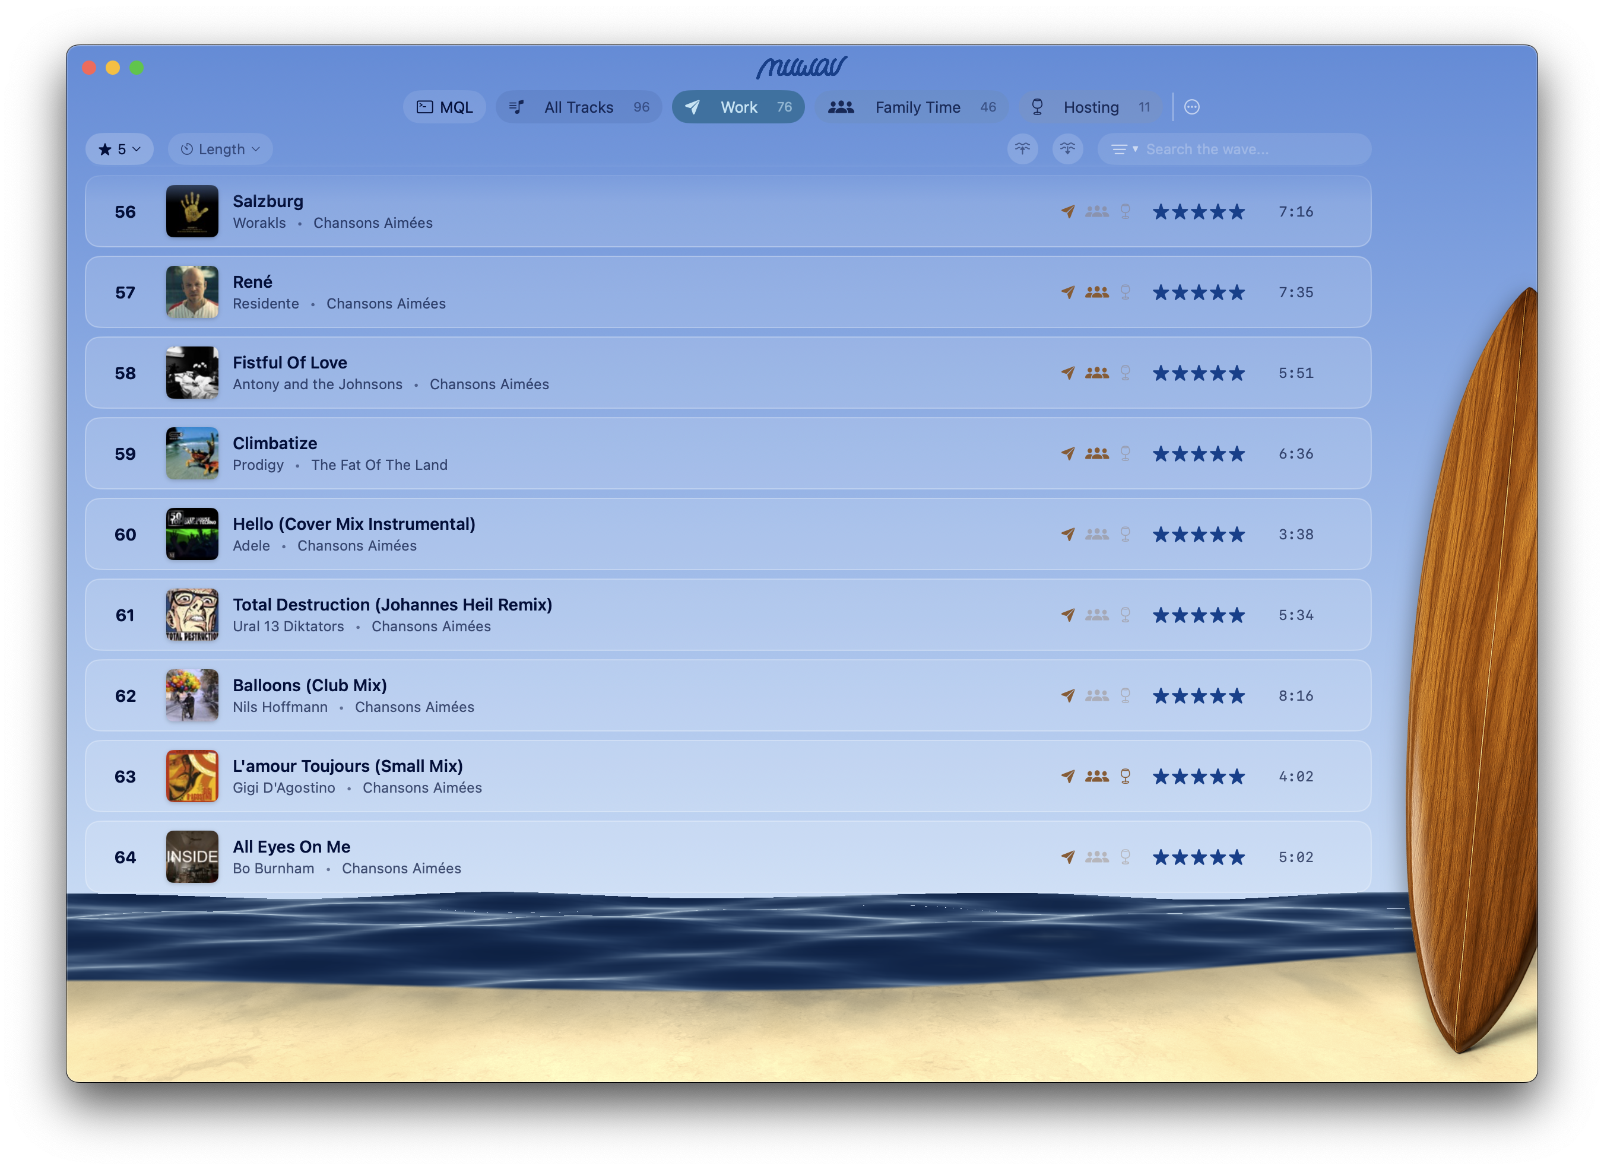Toggle Work tag on Climbatize
The height and width of the screenshot is (1170, 1604).
[1068, 453]
